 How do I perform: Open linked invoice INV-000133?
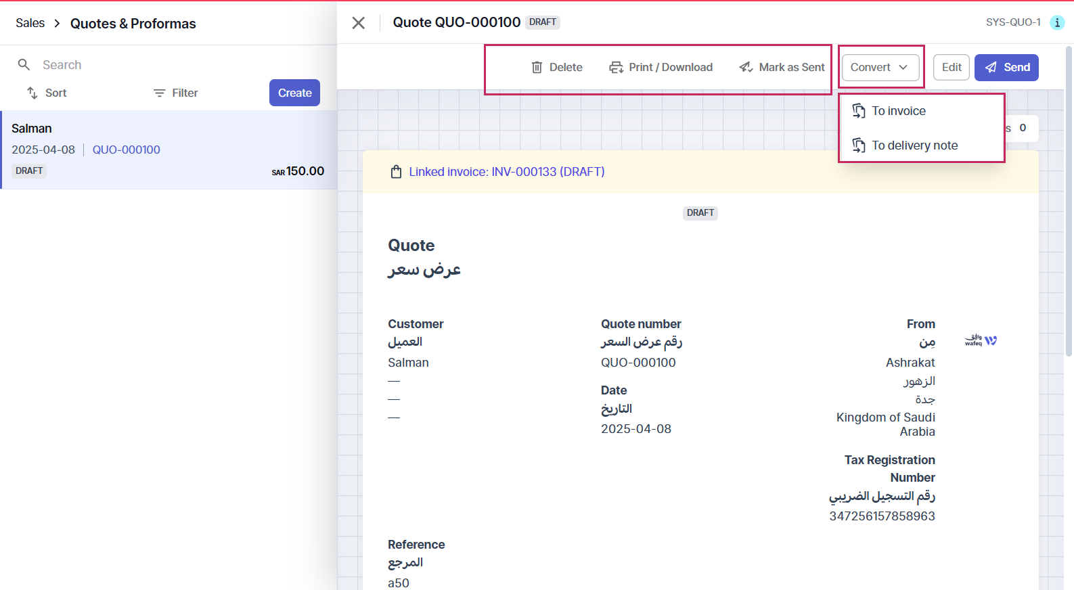point(506,172)
